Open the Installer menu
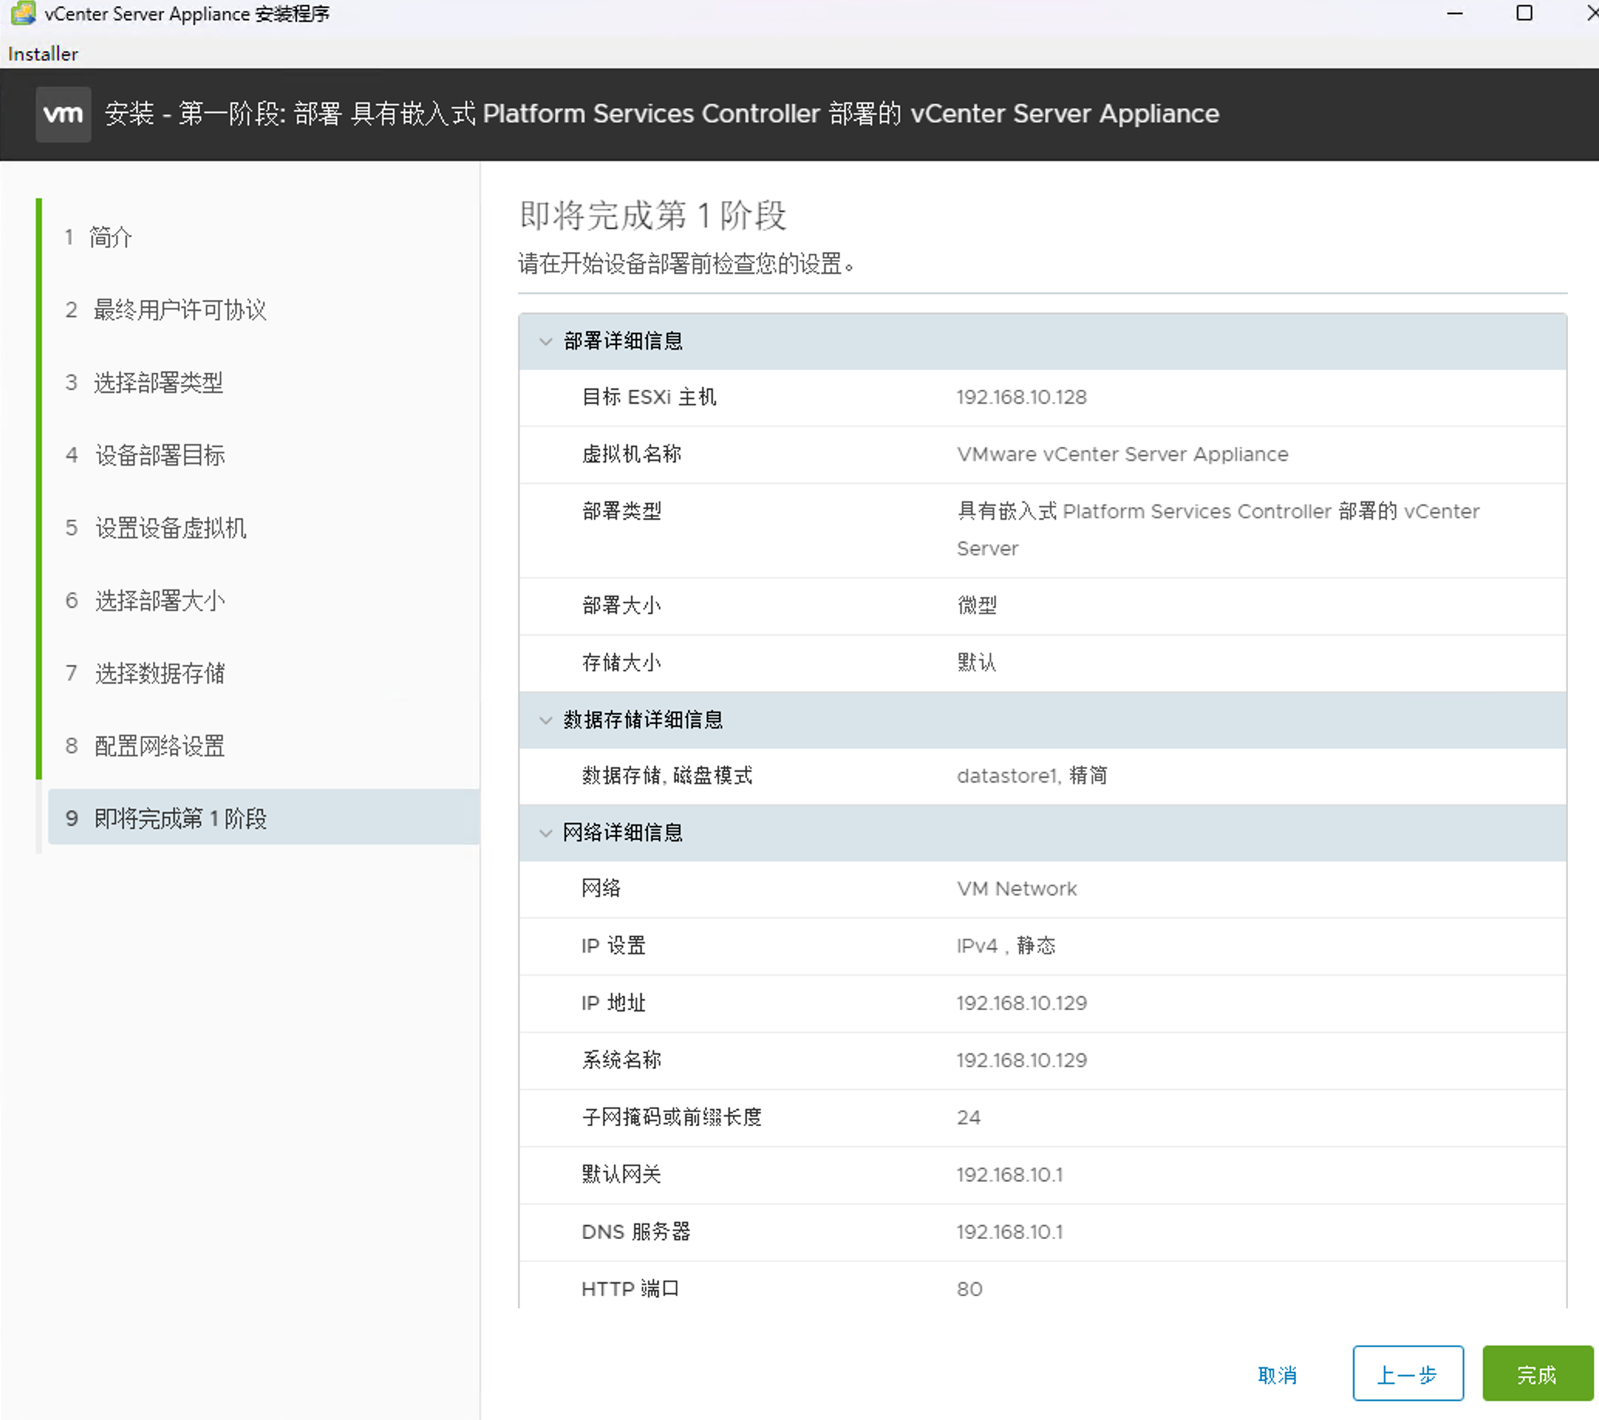Image resolution: width=1599 pixels, height=1420 pixels. coord(43,54)
